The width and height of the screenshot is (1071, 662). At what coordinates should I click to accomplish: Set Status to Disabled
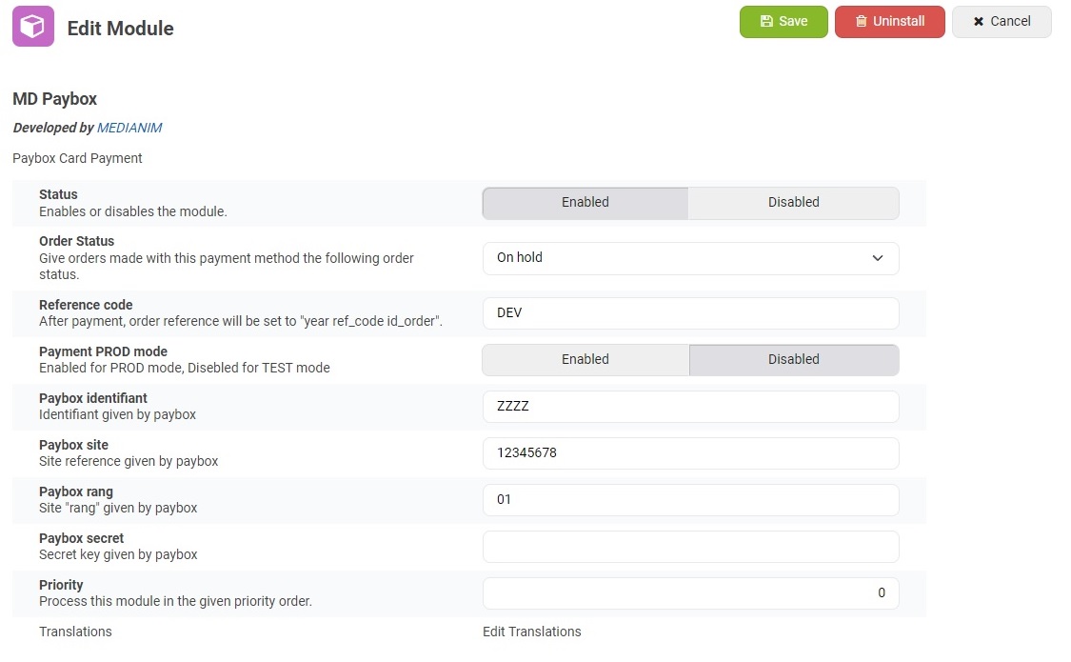[794, 203]
